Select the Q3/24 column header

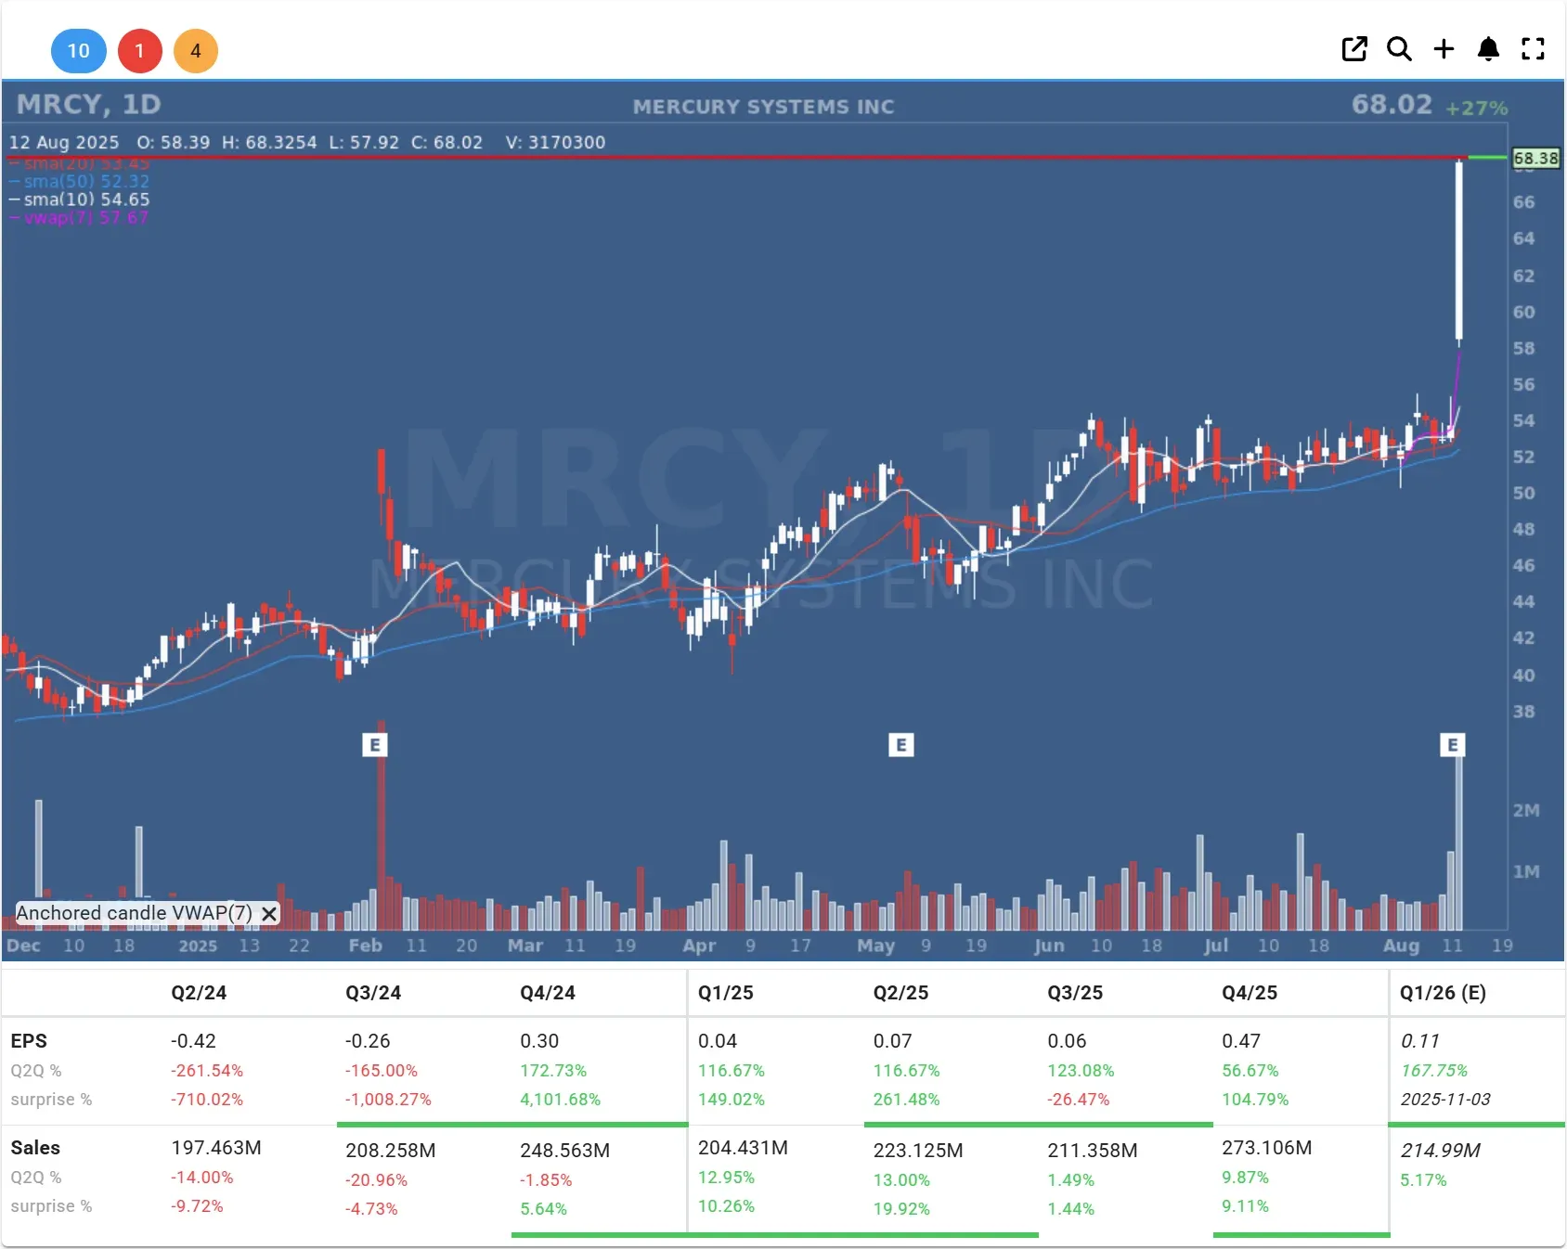[373, 993]
